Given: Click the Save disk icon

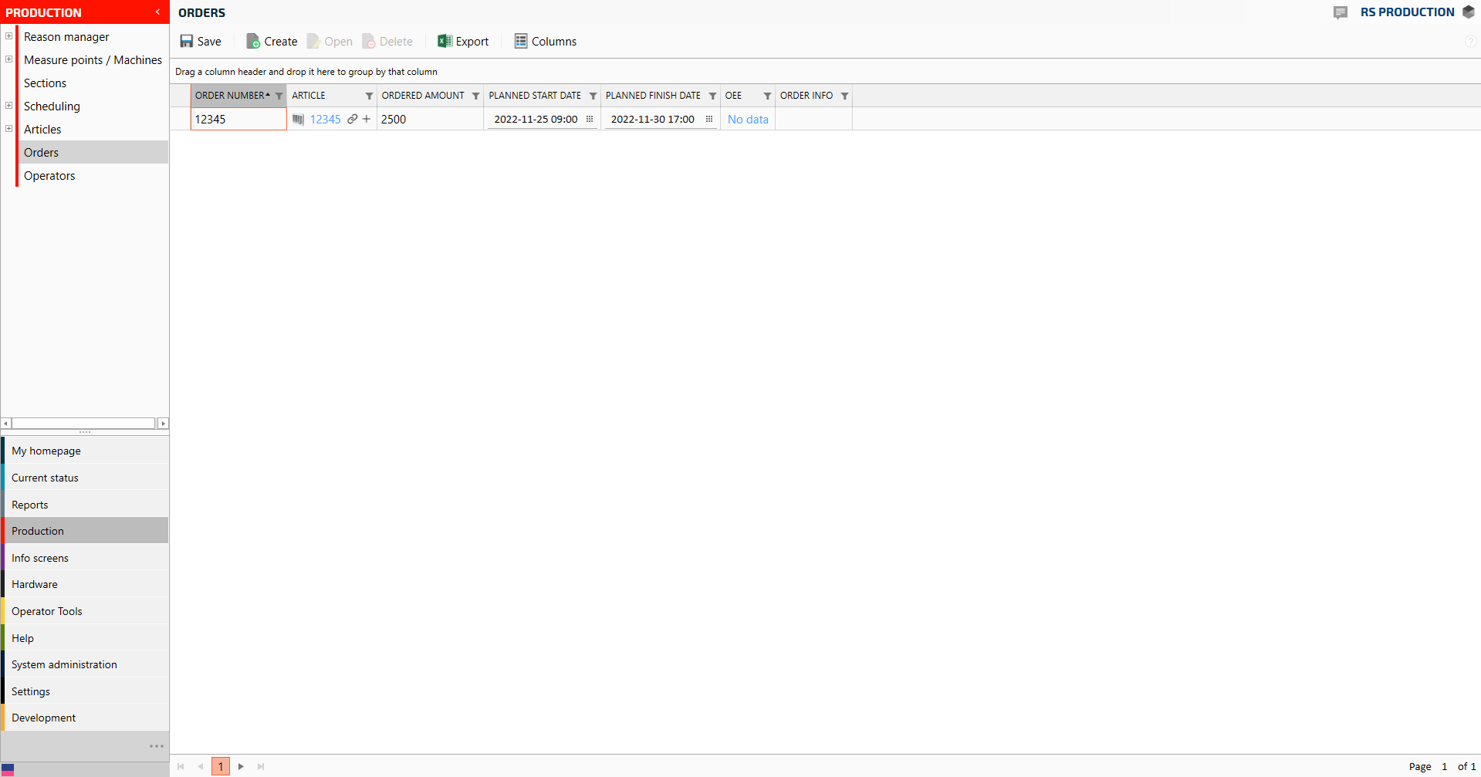Looking at the screenshot, I should (187, 42).
